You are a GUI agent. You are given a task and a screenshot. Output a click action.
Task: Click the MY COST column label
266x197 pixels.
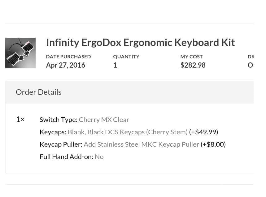(191, 57)
